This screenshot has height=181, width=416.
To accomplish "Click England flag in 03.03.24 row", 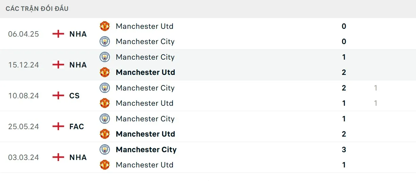I will 58,157.
